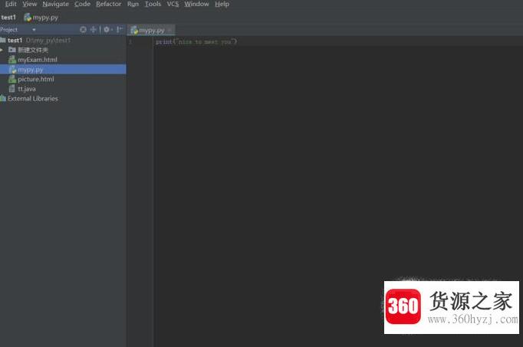Click the print statement code line
The height and width of the screenshot is (347, 523).
[x=196, y=41]
